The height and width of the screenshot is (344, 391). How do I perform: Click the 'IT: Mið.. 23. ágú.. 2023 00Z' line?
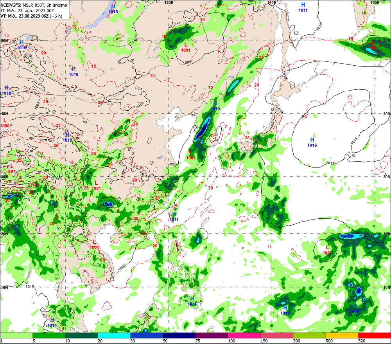click(27, 11)
